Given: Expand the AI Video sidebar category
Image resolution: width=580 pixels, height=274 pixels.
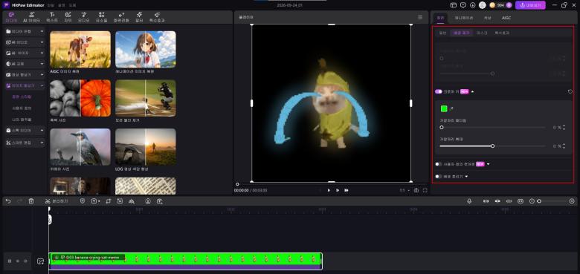Looking at the screenshot, I should click(25, 42).
